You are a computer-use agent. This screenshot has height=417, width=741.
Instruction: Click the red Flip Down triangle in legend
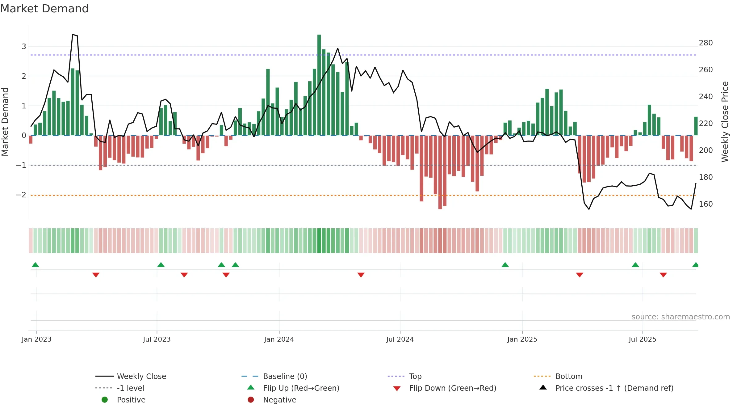click(397, 389)
